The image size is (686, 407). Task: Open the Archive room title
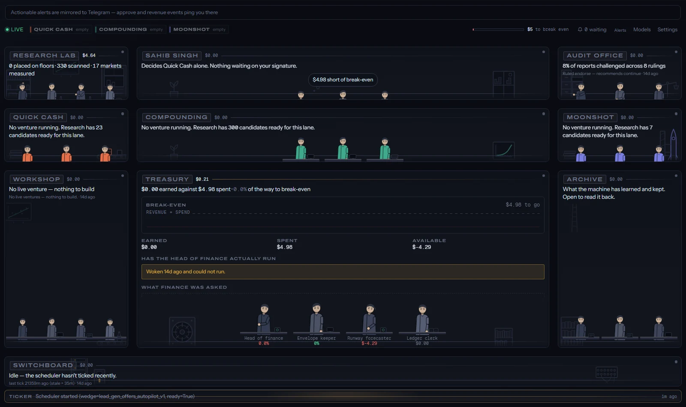585,180
